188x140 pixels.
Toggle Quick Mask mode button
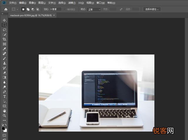point(4,136)
